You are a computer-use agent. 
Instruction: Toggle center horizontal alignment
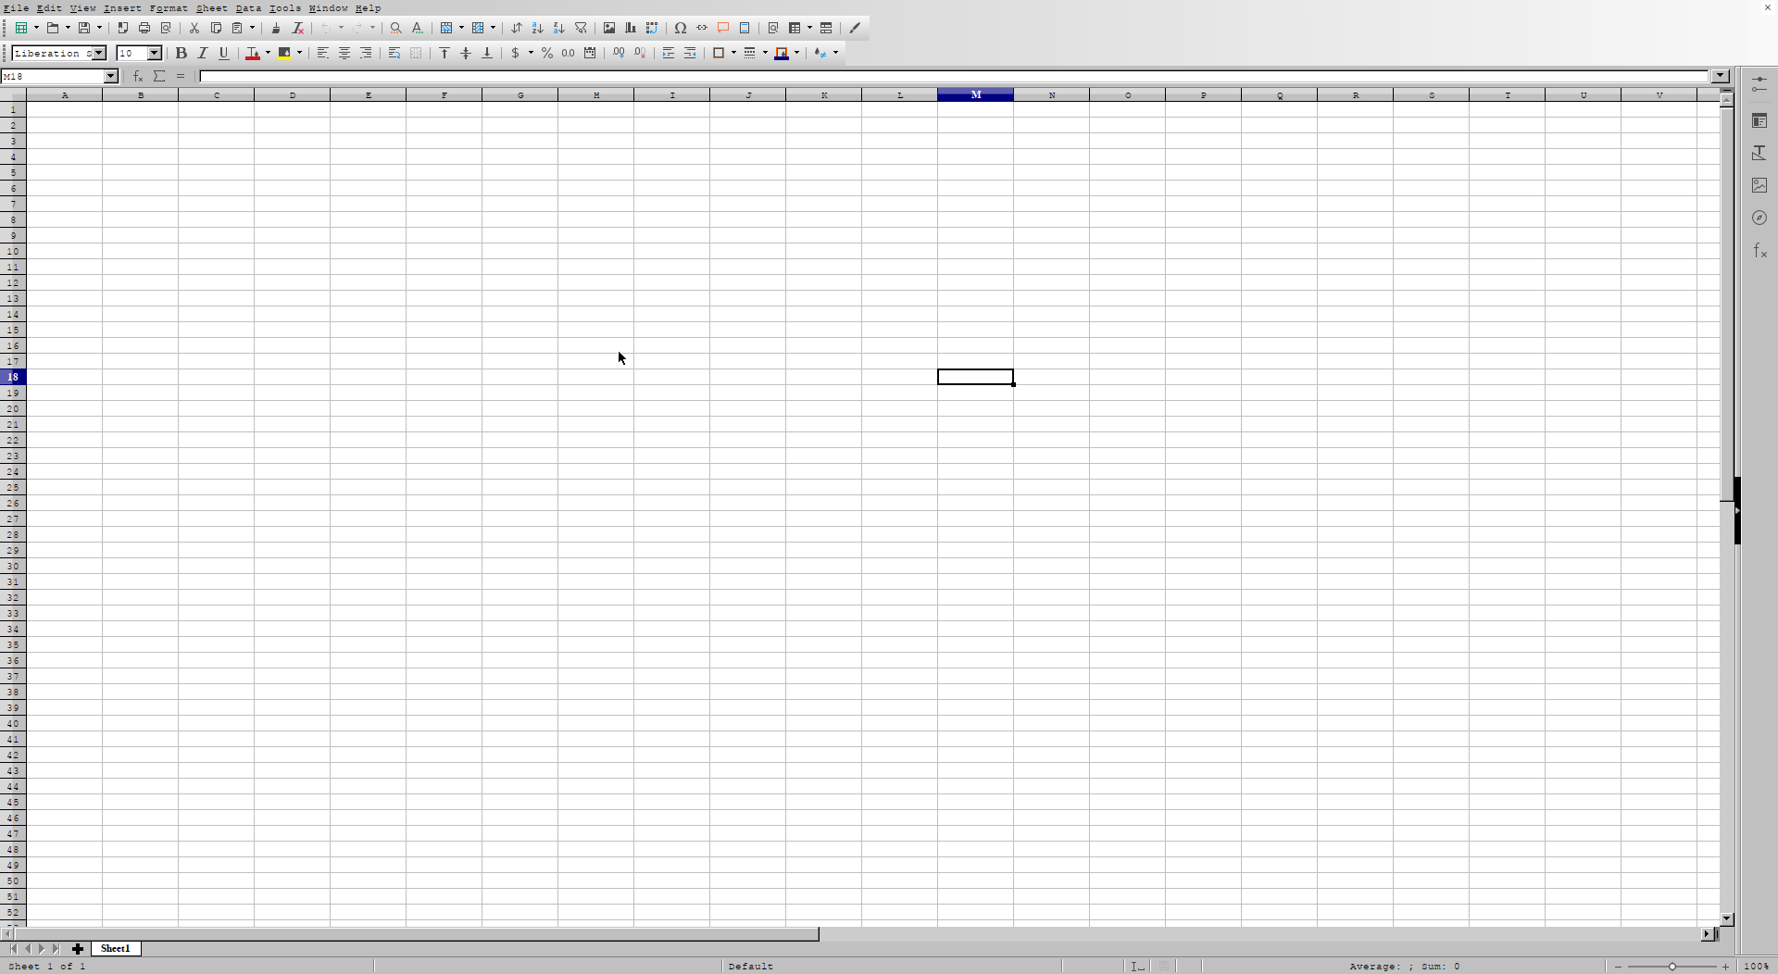pyautogui.click(x=344, y=53)
